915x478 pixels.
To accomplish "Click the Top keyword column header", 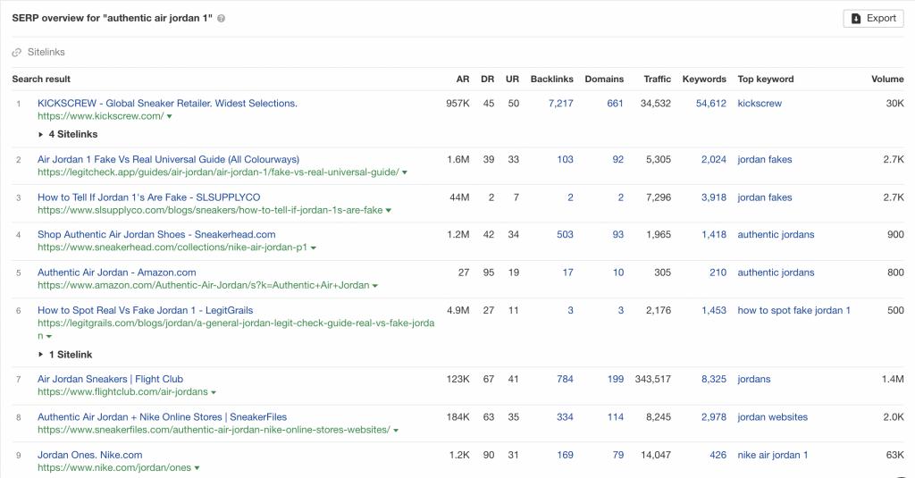I will [766, 80].
